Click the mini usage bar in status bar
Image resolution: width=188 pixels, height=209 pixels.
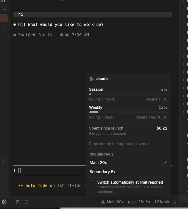(132, 202)
